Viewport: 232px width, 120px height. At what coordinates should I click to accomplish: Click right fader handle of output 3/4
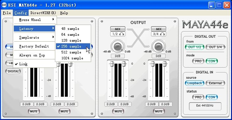pyautogui.click(x=165, y=64)
